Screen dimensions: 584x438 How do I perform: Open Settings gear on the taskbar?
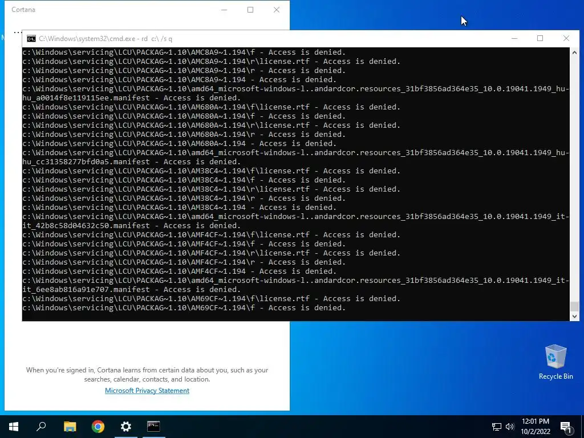[x=126, y=427]
